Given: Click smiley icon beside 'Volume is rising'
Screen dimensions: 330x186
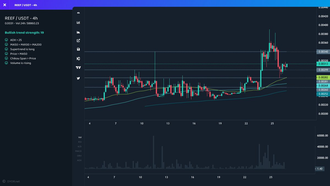Looking at the screenshot, I should point(6,63).
